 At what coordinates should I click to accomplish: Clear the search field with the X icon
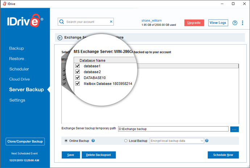[111, 22]
